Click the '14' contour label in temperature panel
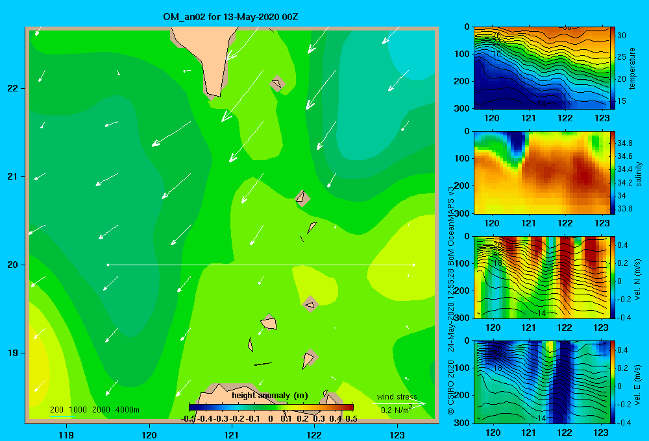Image resolution: width=649 pixels, height=441 pixels. click(541, 103)
